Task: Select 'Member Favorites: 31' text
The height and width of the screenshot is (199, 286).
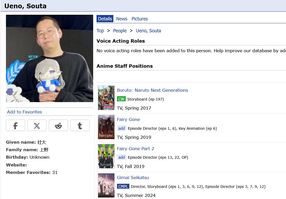Action: point(32,172)
